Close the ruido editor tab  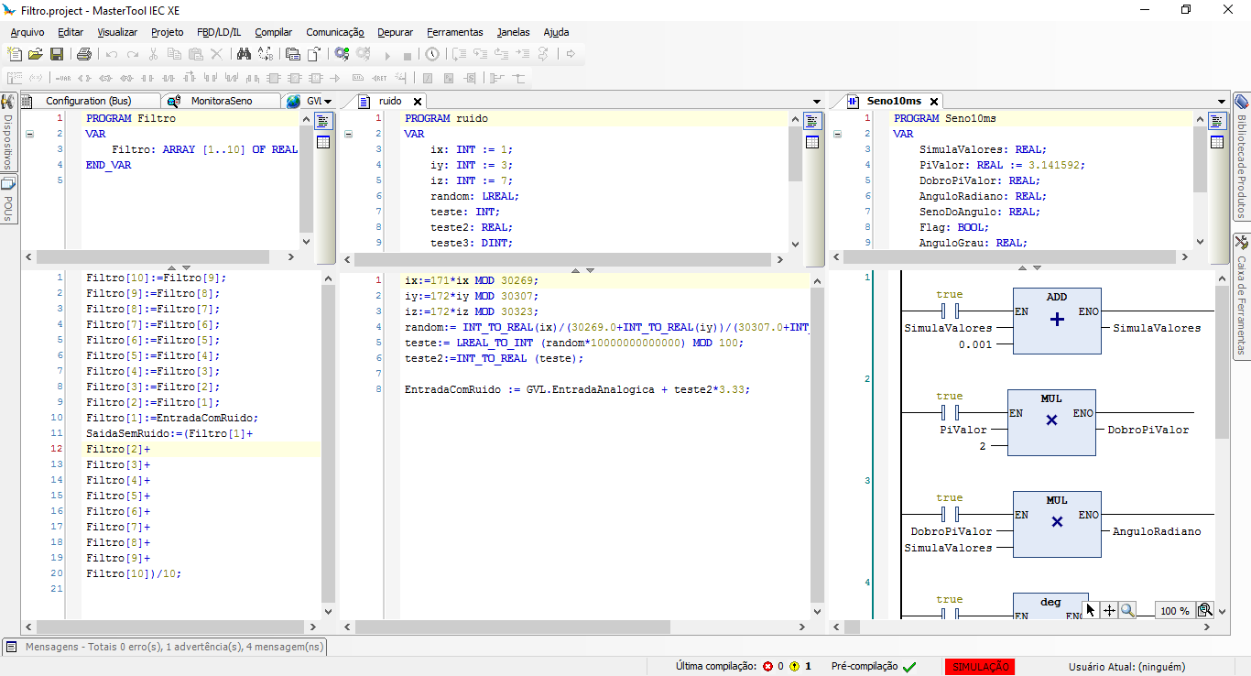pyautogui.click(x=418, y=102)
